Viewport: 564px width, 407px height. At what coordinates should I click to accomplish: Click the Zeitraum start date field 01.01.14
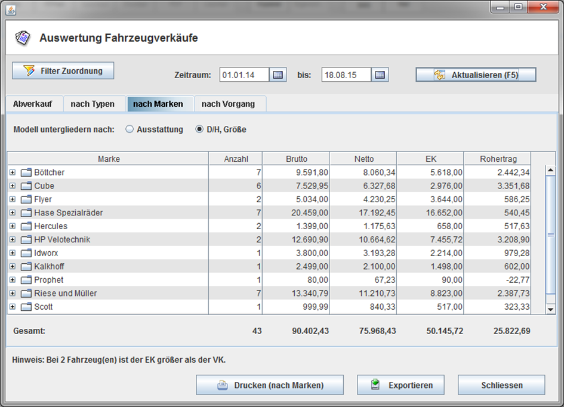(x=244, y=75)
